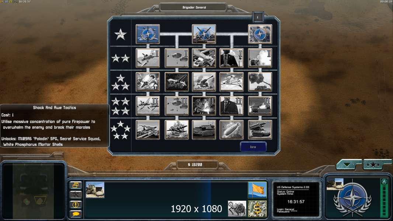Select the bulldozer unit portrait thumbnail

pyautogui.click(x=95, y=190)
